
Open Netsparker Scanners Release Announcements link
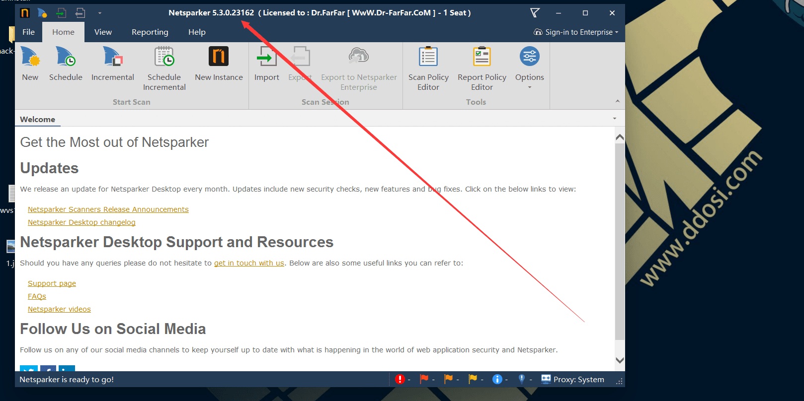[x=108, y=209]
